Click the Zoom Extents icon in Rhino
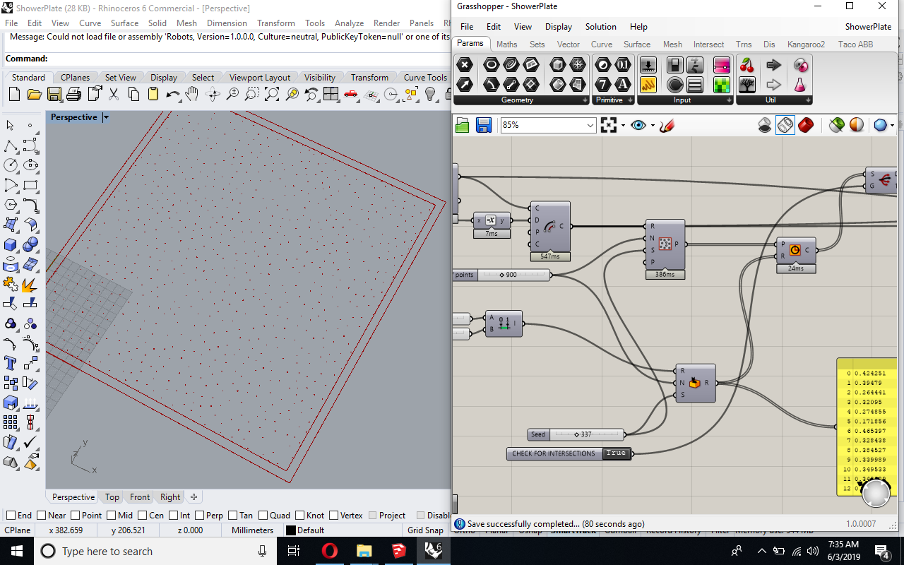 [272, 94]
